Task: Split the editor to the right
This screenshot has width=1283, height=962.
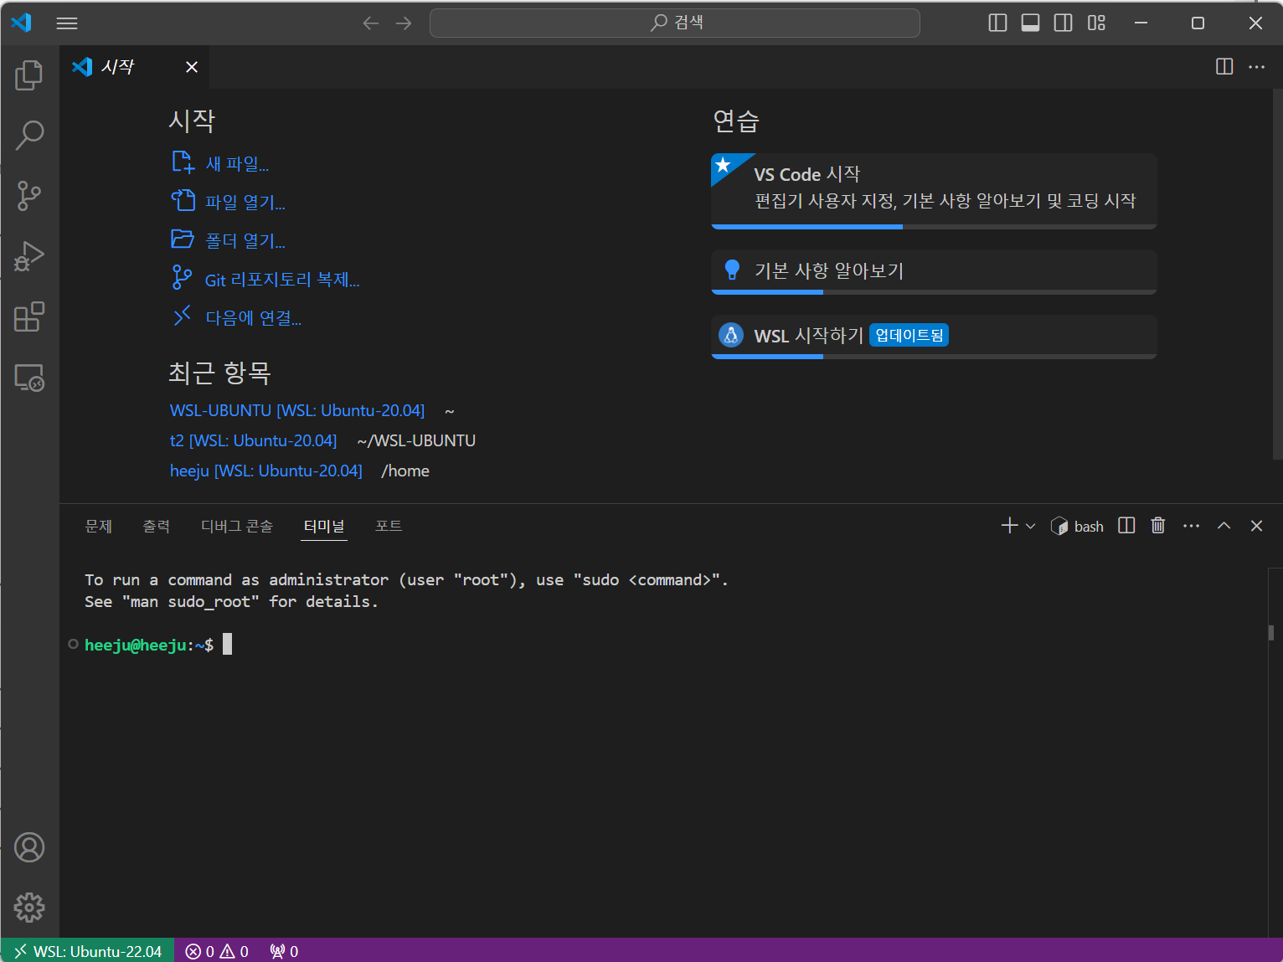Action: (x=1224, y=67)
